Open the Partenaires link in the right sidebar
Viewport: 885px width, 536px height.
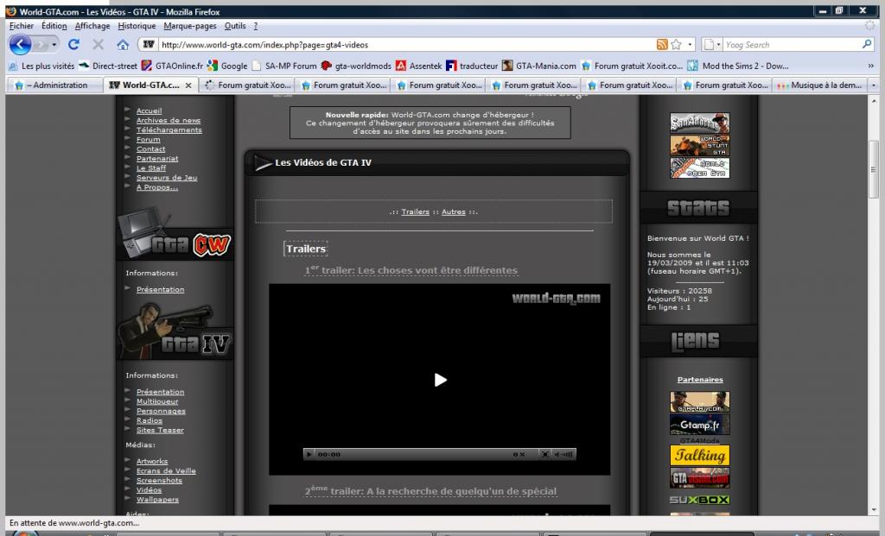click(x=700, y=380)
